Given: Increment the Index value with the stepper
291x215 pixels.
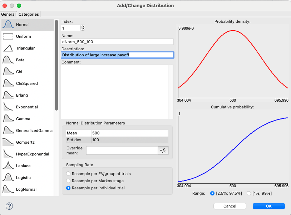Looking at the screenshot, I should coord(82,26).
